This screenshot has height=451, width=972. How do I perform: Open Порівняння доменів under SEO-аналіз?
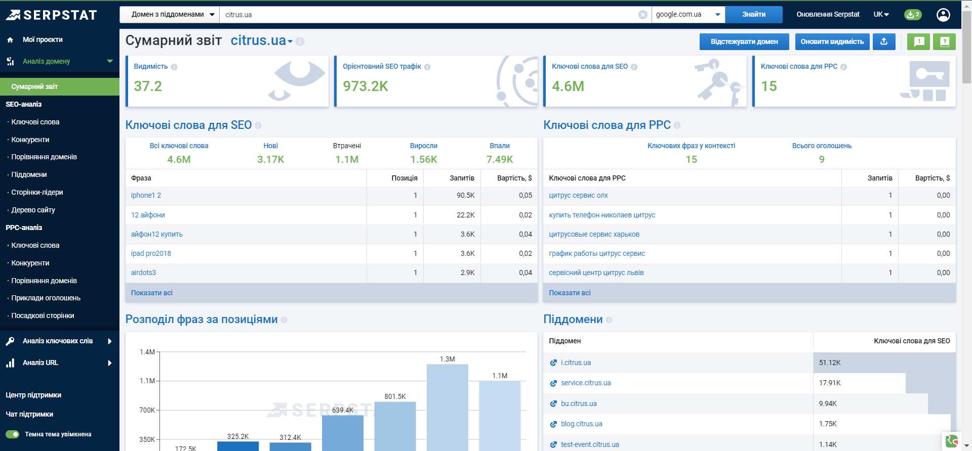(x=44, y=157)
